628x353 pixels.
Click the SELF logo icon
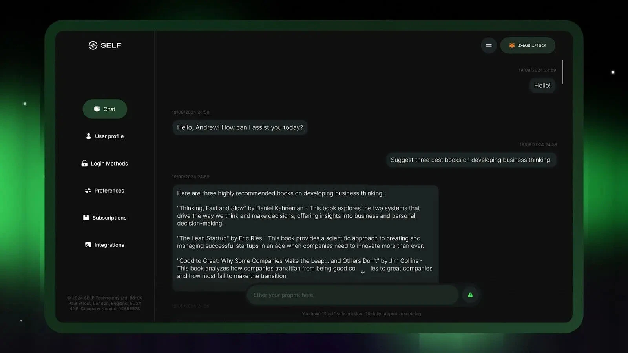(93, 45)
